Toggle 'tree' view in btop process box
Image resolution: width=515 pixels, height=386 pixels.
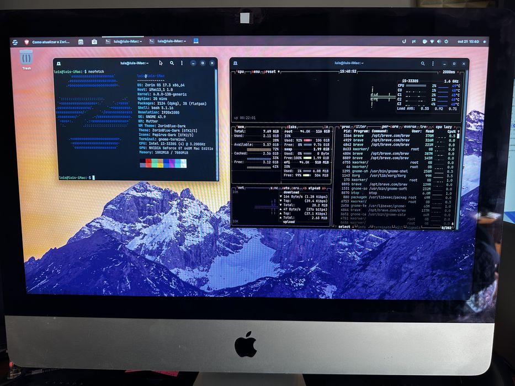[x=424, y=126]
